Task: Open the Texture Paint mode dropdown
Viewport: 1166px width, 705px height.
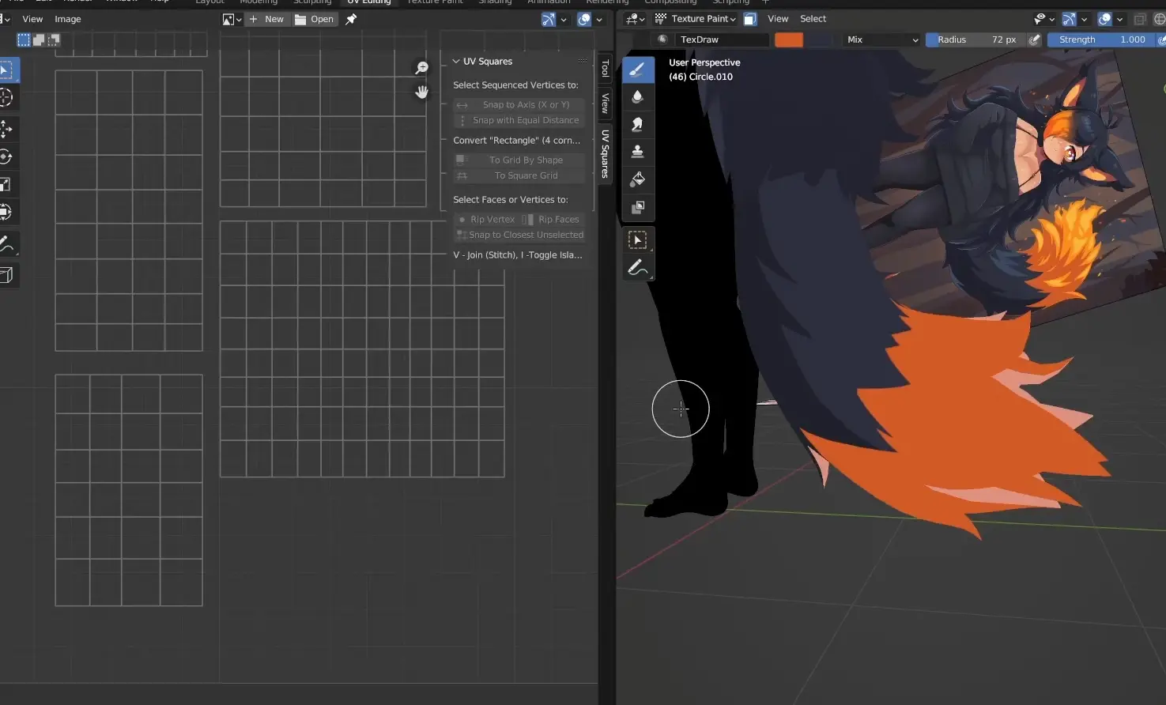Action: [696, 19]
